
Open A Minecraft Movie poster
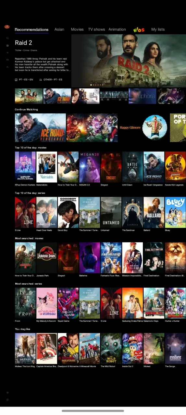click(90, 349)
